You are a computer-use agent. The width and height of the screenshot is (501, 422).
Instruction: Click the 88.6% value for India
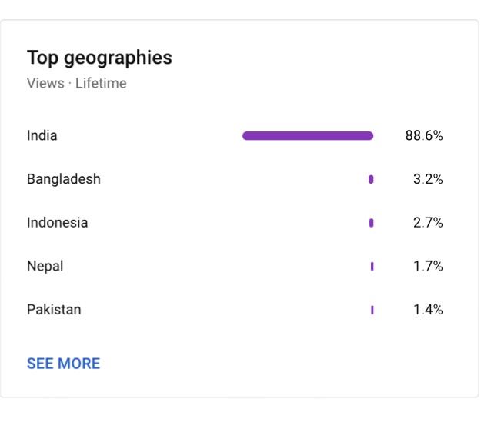[x=424, y=135]
